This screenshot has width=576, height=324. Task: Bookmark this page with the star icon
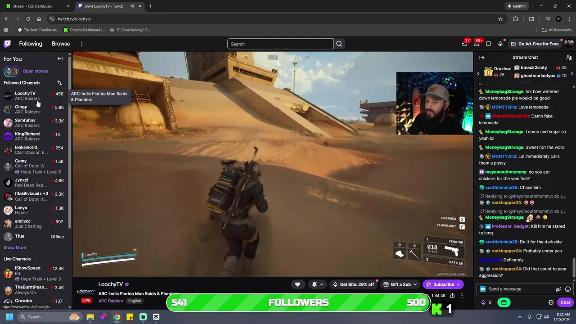pyautogui.click(x=500, y=19)
